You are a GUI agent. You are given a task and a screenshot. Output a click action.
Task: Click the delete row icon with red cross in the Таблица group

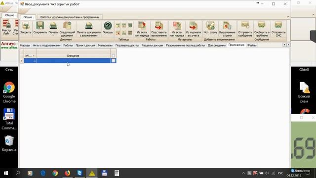[x=118, y=33]
